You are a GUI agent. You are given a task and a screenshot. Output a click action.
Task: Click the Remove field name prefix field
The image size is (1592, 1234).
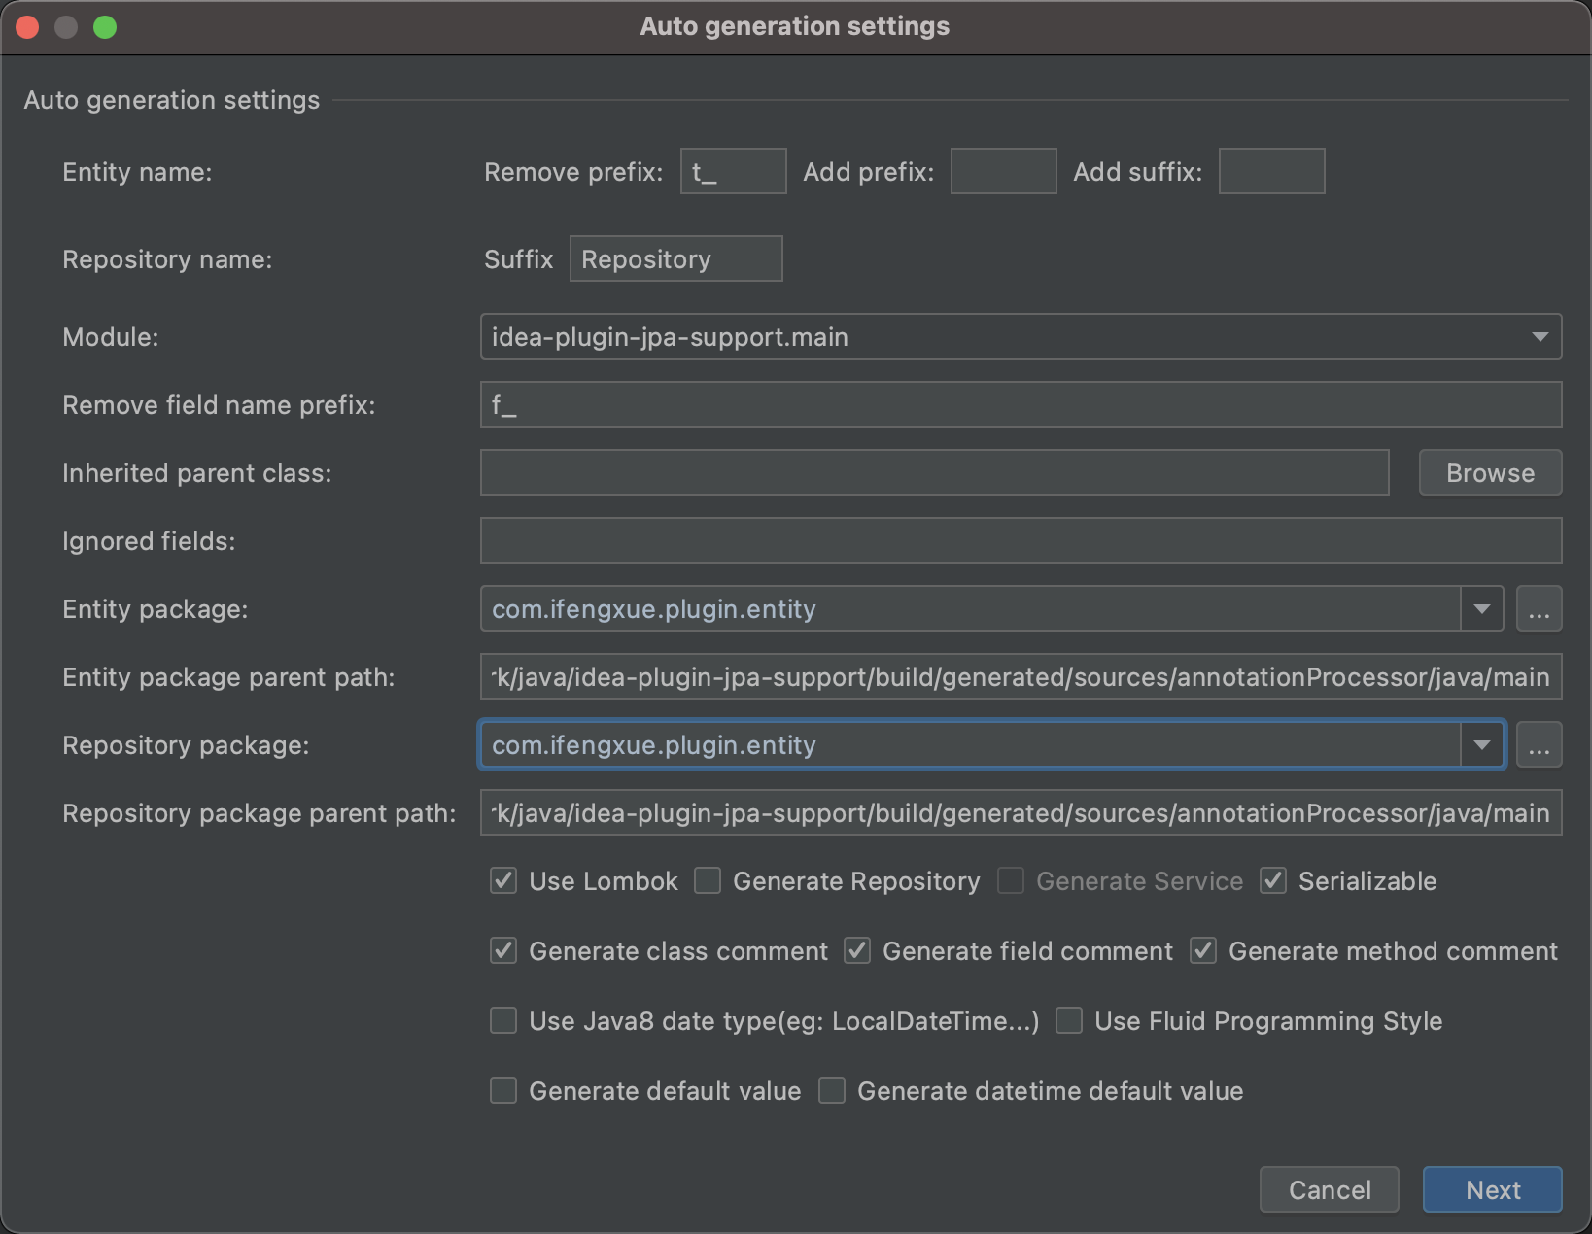coord(1021,405)
